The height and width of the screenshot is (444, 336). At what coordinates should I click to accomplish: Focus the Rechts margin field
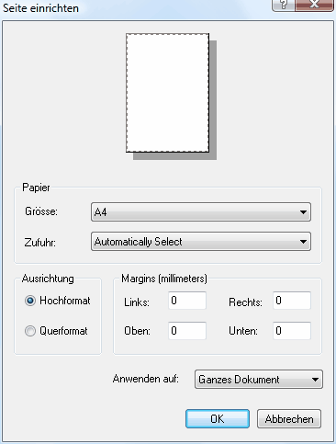(x=292, y=301)
